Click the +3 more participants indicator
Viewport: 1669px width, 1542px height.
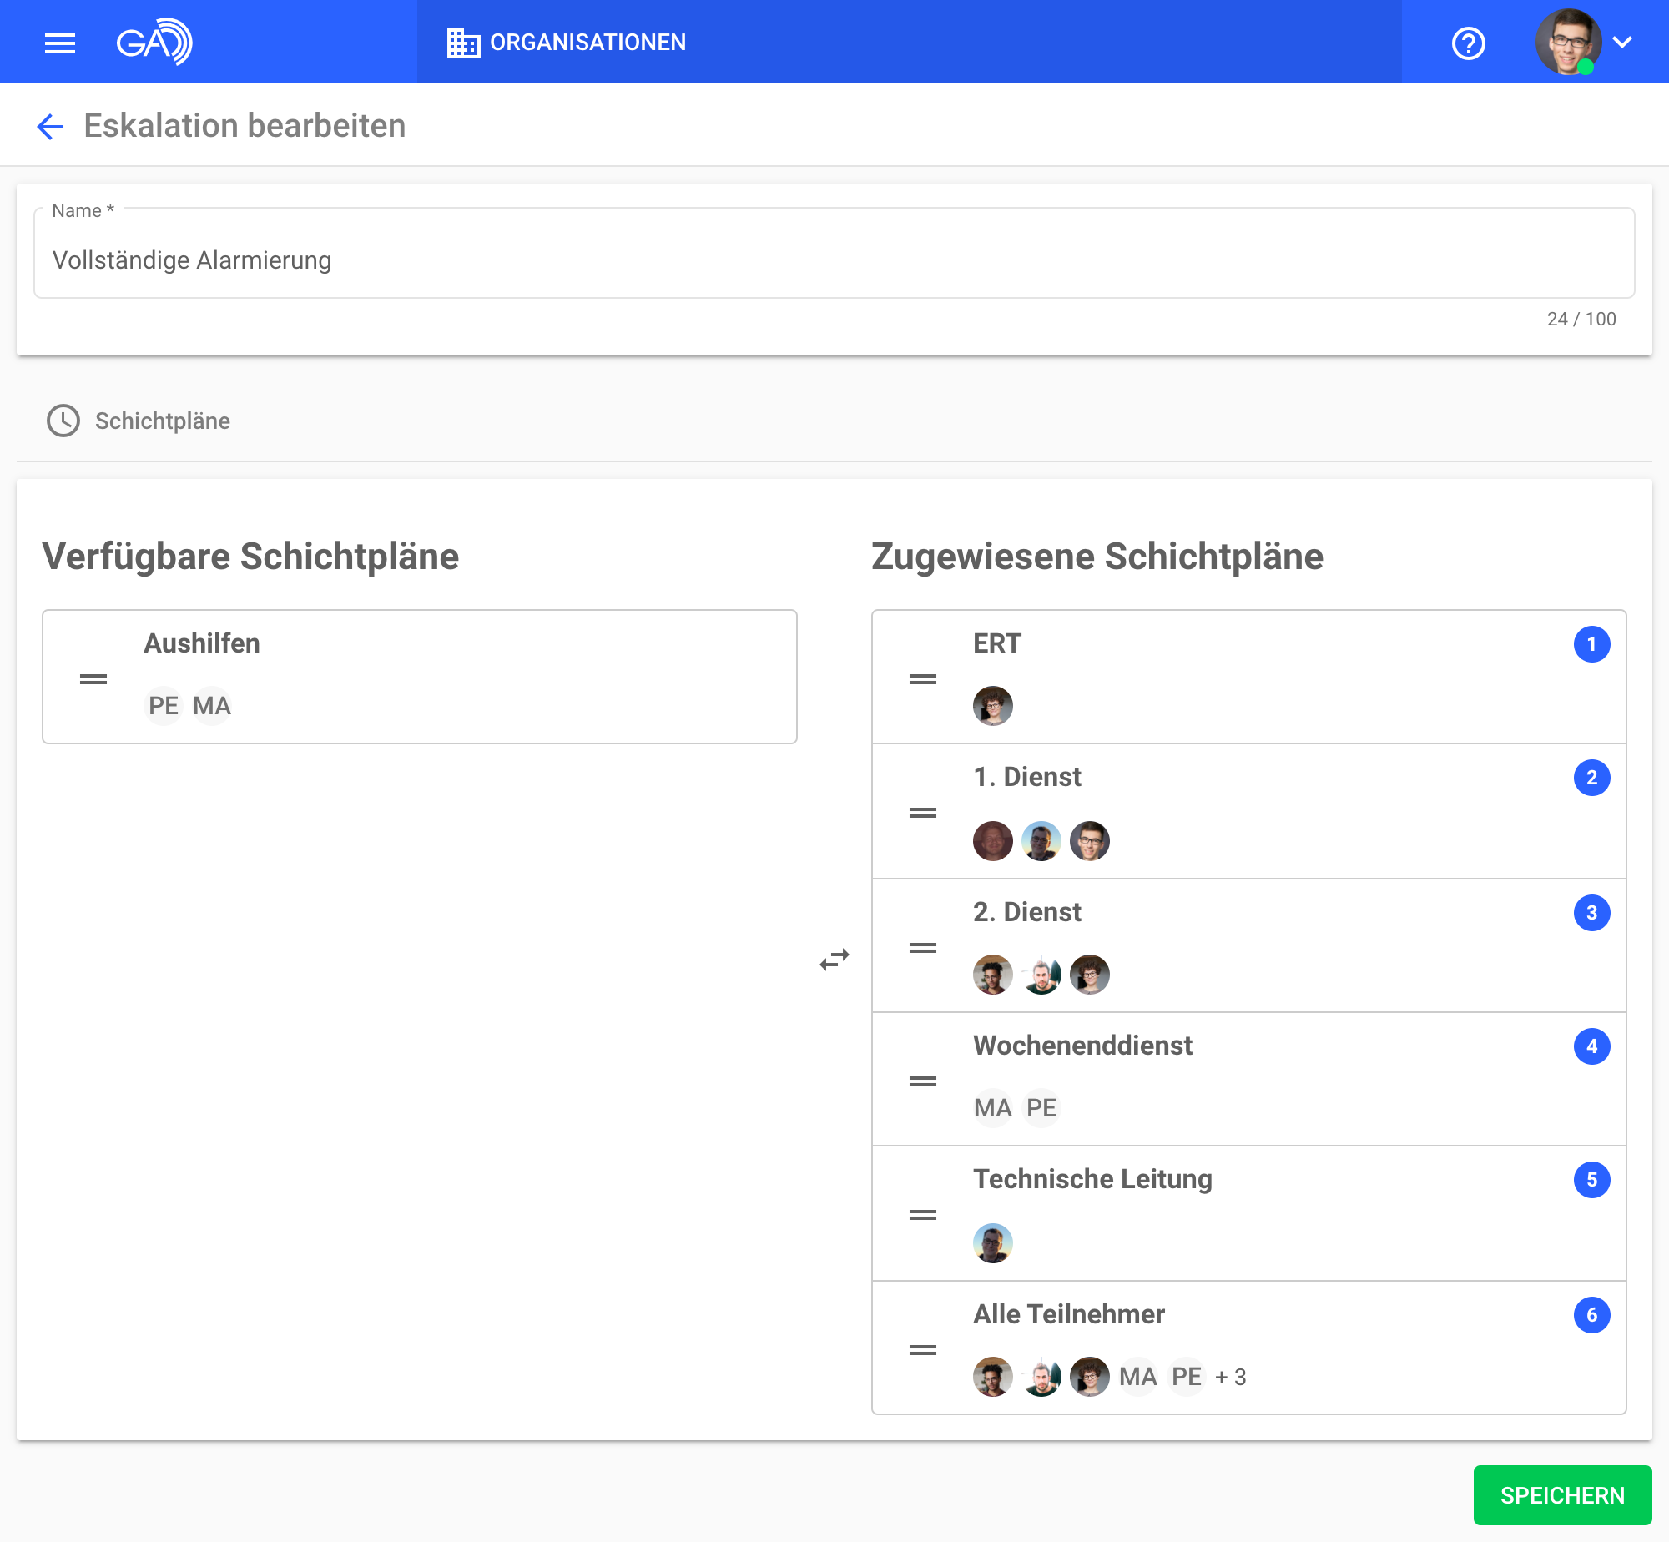coord(1230,1377)
